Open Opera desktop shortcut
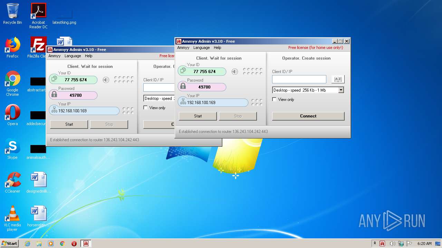The image size is (442, 248). tap(12, 115)
